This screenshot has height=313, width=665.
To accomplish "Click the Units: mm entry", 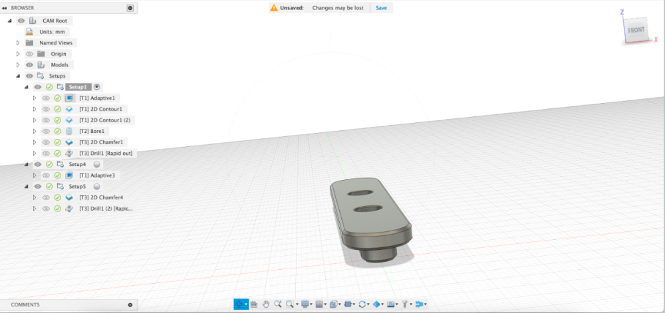I will [52, 32].
